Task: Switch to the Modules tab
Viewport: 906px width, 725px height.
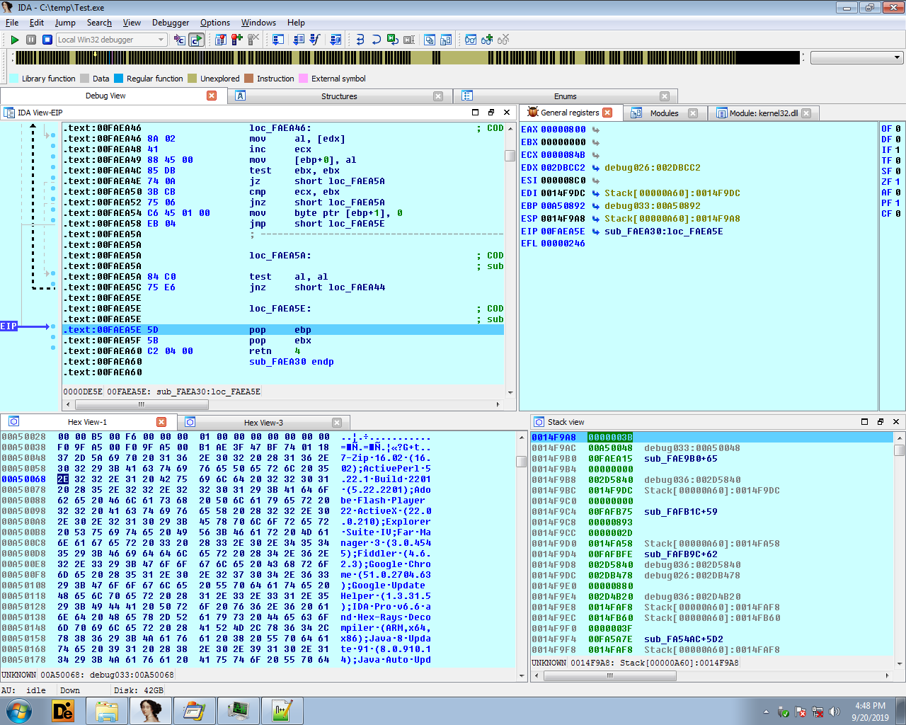Action: pyautogui.click(x=663, y=113)
